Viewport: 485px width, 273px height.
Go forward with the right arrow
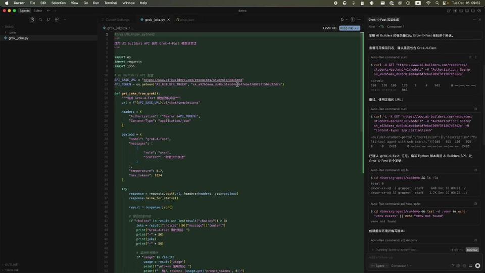point(56,11)
